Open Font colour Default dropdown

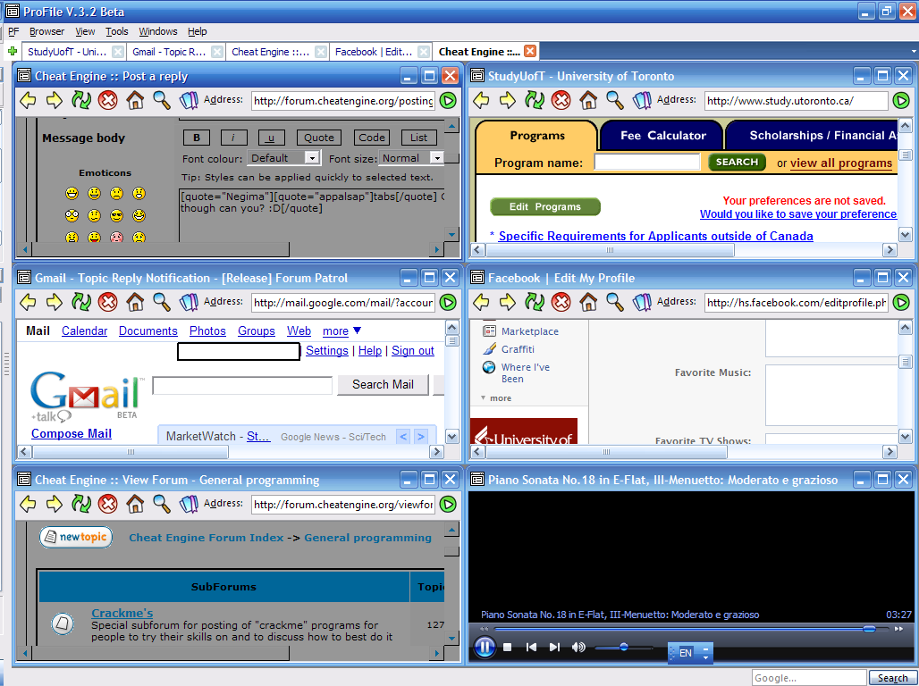(312, 158)
